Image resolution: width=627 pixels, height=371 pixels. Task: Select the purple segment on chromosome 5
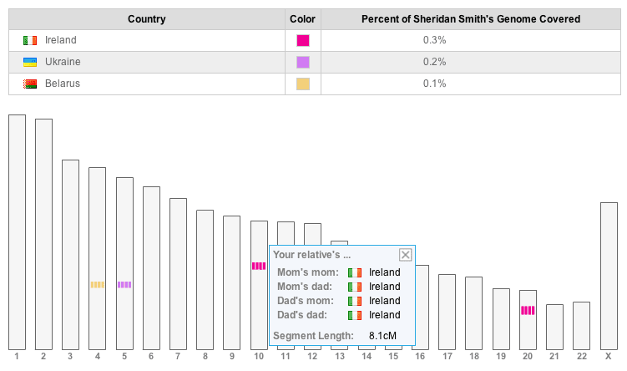click(x=124, y=285)
